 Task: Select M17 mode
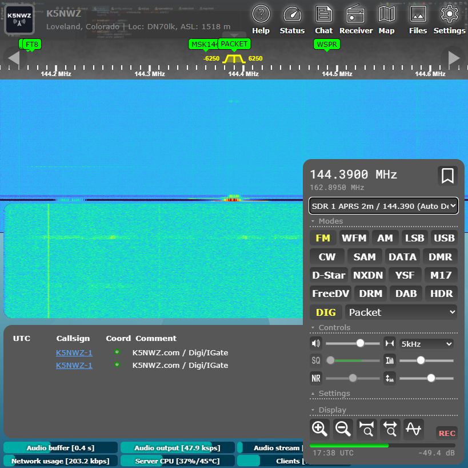pyautogui.click(x=441, y=275)
